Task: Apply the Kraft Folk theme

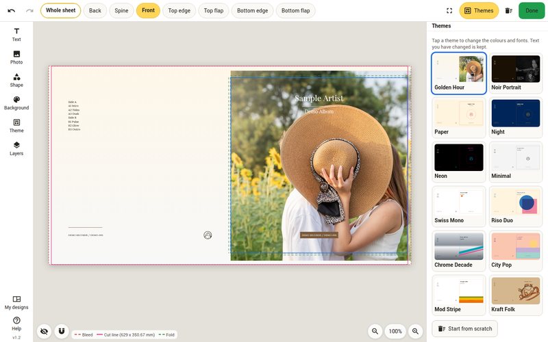Action: (516, 295)
